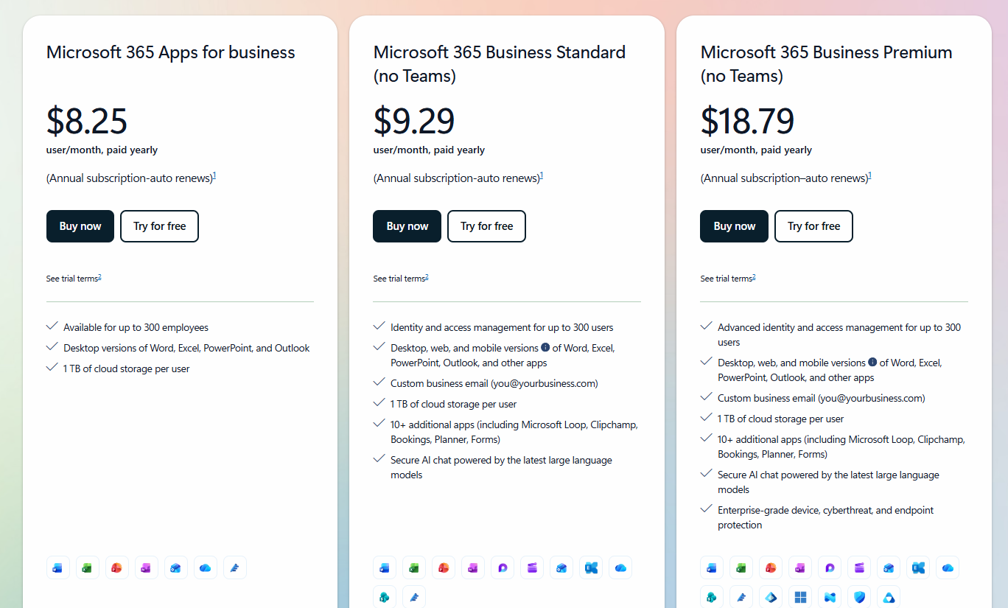Click the Exchange icon in Business Standard card
Screen dimensions: 1008x608
coord(591,567)
